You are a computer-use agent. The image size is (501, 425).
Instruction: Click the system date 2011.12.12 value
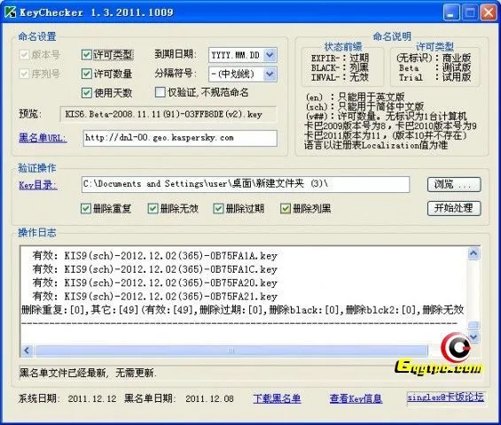pos(92,398)
